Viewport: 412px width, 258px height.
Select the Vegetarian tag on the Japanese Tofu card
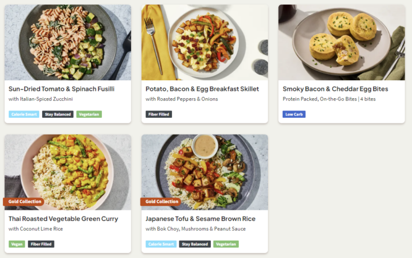[226, 244]
